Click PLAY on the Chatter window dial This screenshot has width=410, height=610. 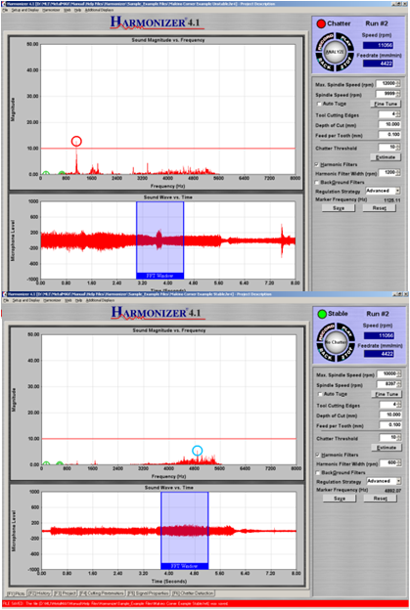point(345,41)
